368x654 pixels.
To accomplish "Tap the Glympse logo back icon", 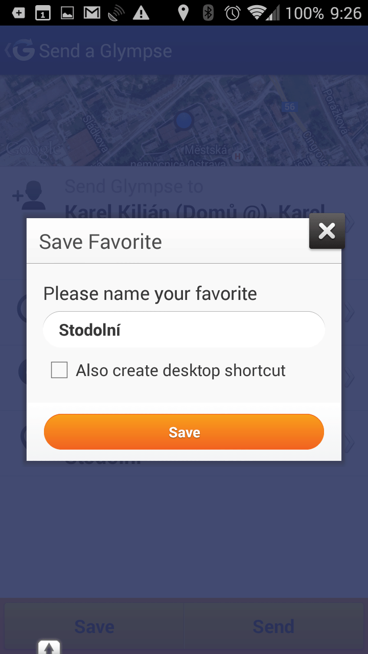I will pos(20,51).
